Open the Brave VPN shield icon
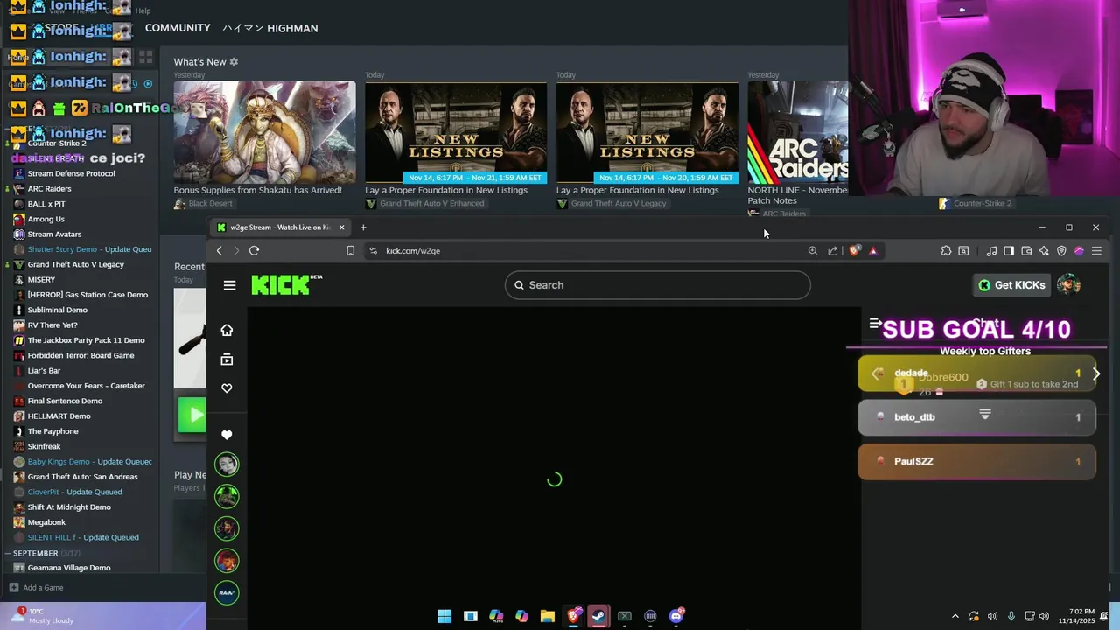The width and height of the screenshot is (1120, 630). (1061, 251)
